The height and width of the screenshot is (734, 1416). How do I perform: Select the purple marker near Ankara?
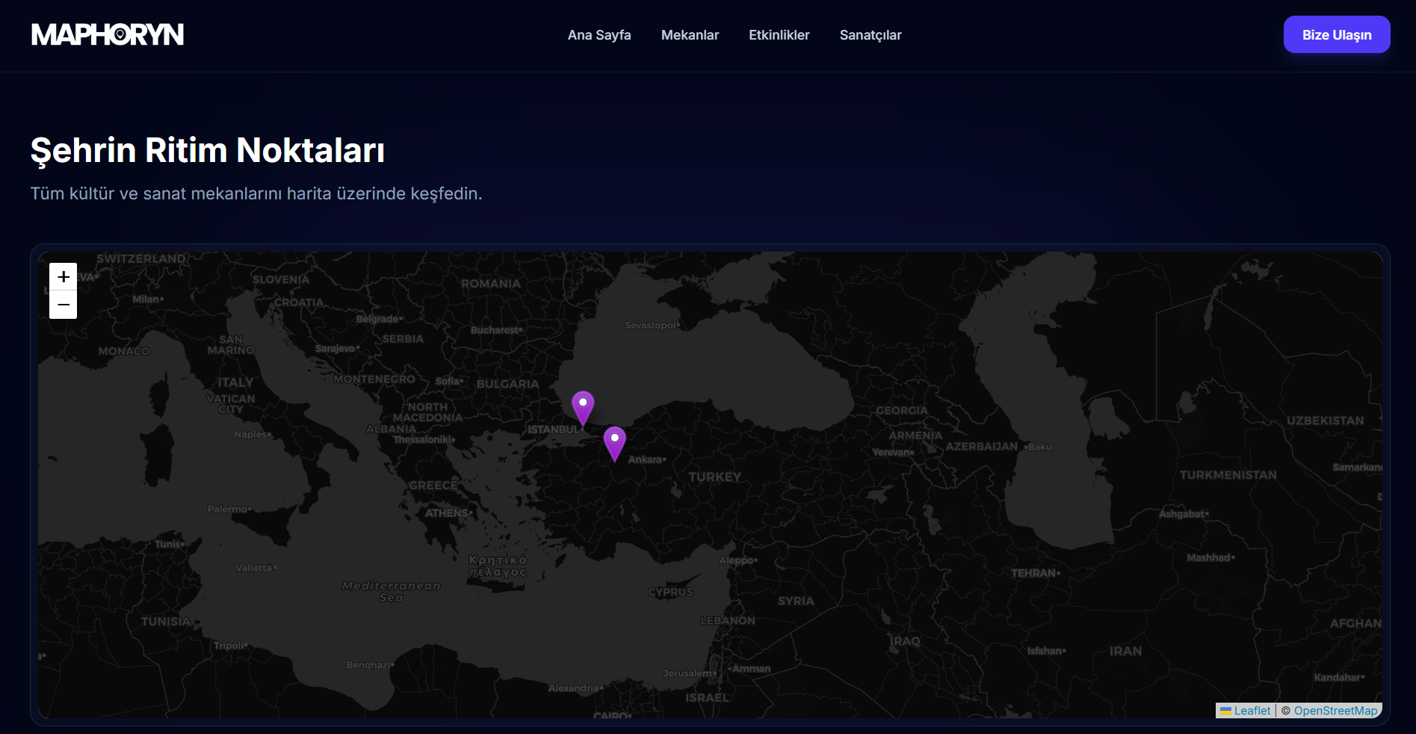[614, 444]
